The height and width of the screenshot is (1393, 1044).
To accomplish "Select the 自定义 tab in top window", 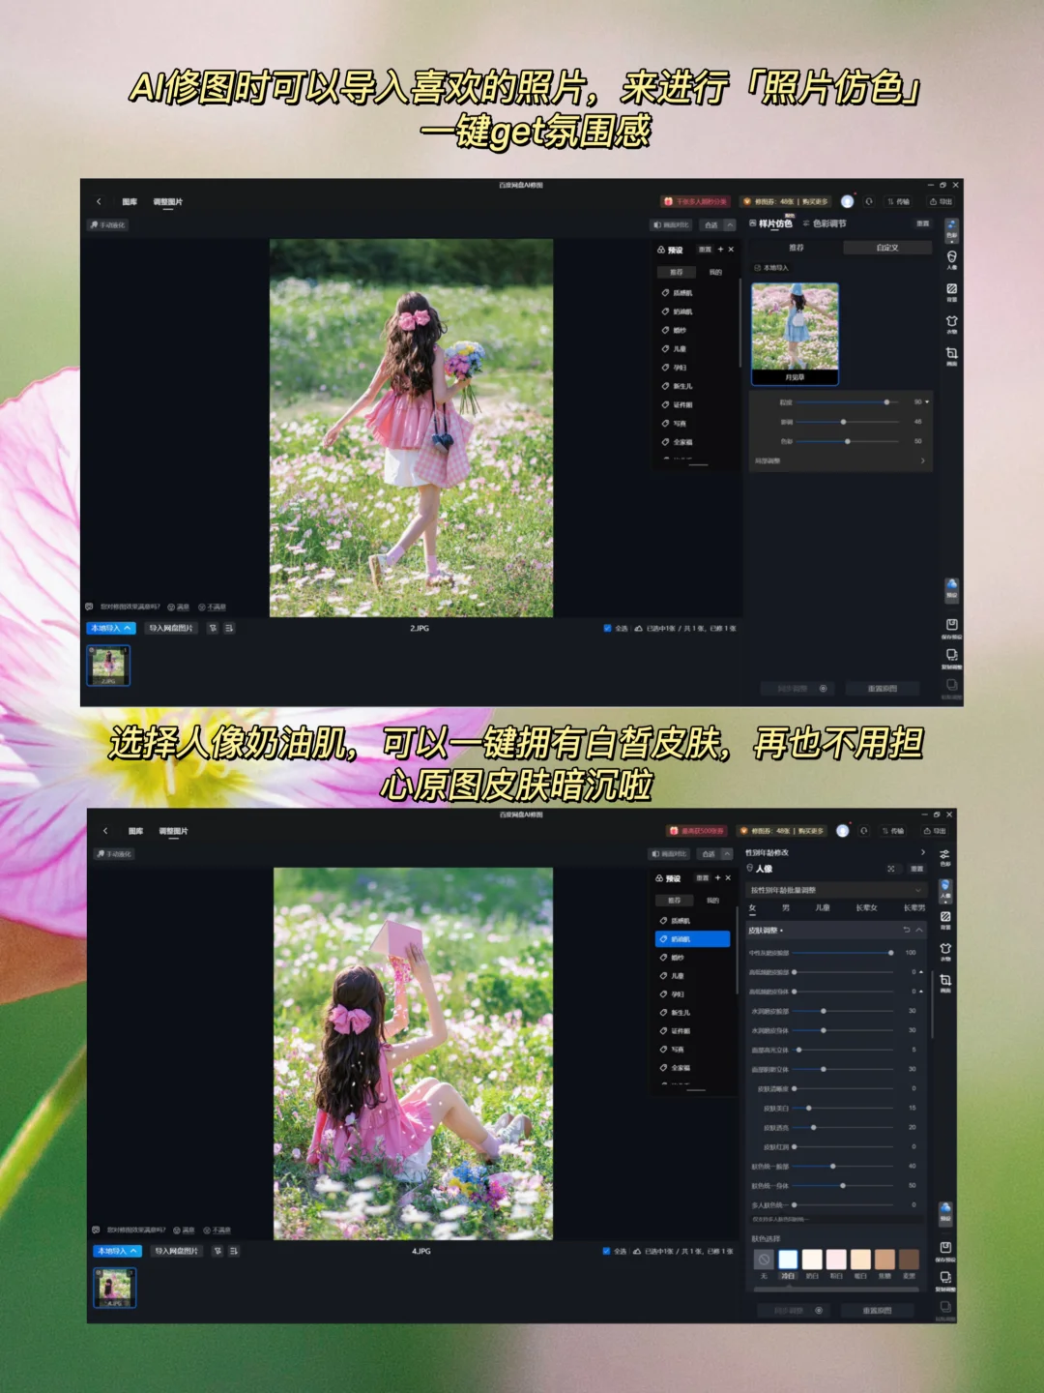I will [887, 248].
